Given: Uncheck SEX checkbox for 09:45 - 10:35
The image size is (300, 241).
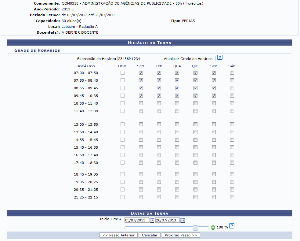Looking at the screenshot, I should coord(214,96).
